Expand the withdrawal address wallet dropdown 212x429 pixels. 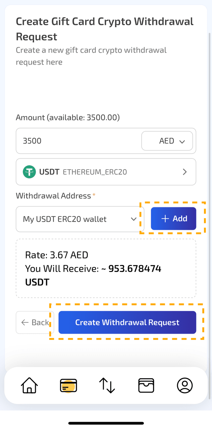133,219
